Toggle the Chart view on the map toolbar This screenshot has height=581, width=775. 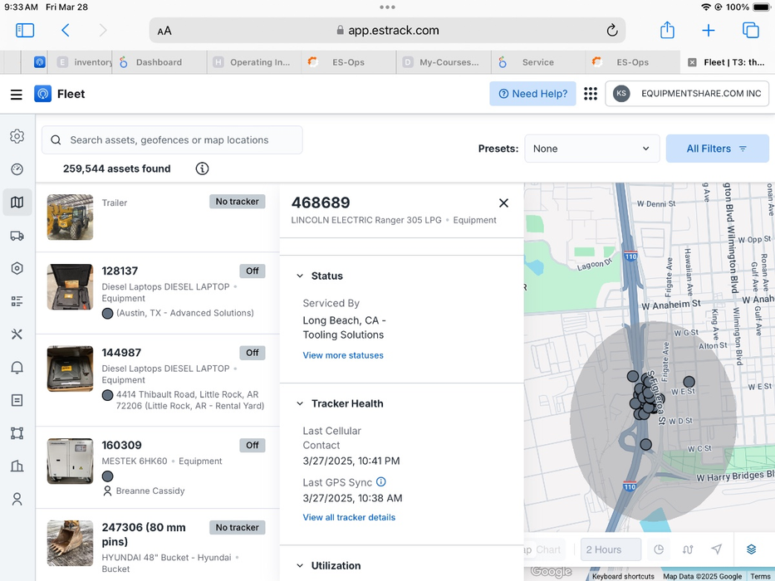pos(544,549)
